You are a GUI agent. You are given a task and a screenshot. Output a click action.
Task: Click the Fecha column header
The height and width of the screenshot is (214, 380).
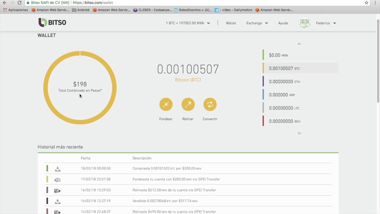click(85, 158)
